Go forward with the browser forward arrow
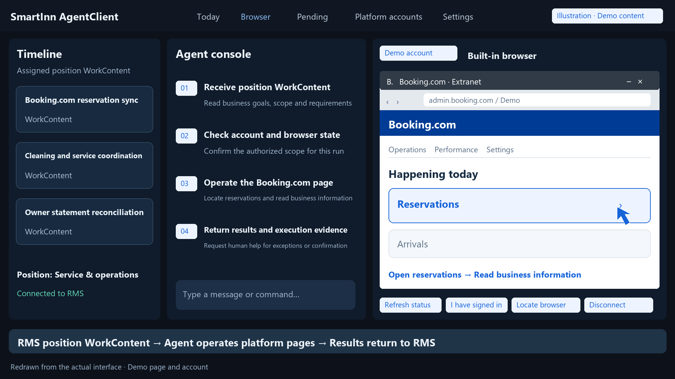 click(x=398, y=102)
